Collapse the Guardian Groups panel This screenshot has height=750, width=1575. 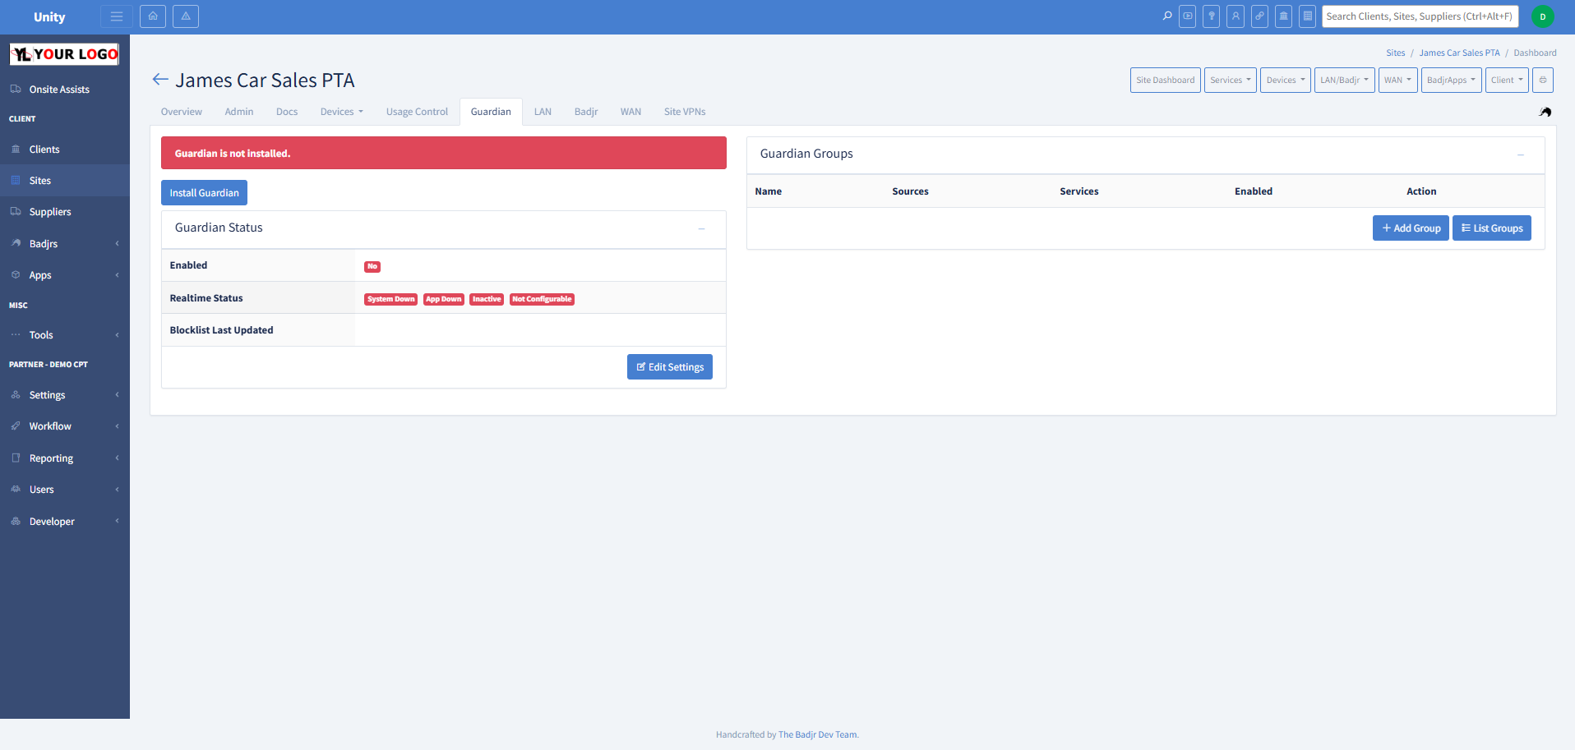tap(1521, 154)
